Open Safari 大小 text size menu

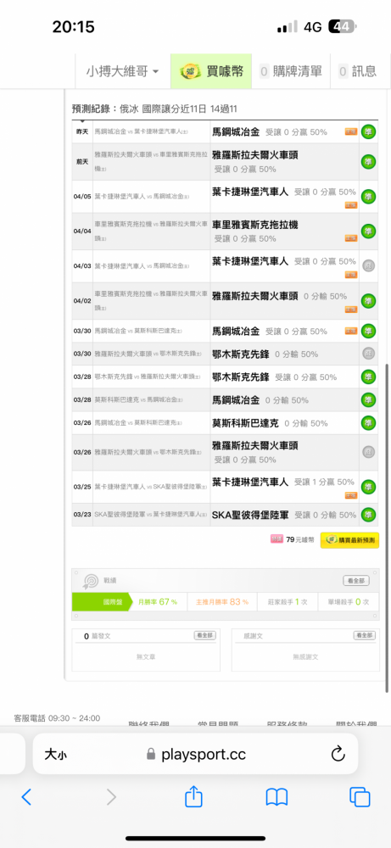pos(56,755)
